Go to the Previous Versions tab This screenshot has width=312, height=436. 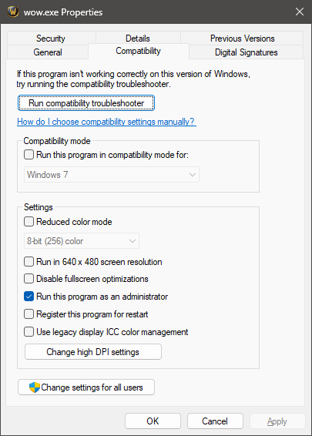point(242,39)
